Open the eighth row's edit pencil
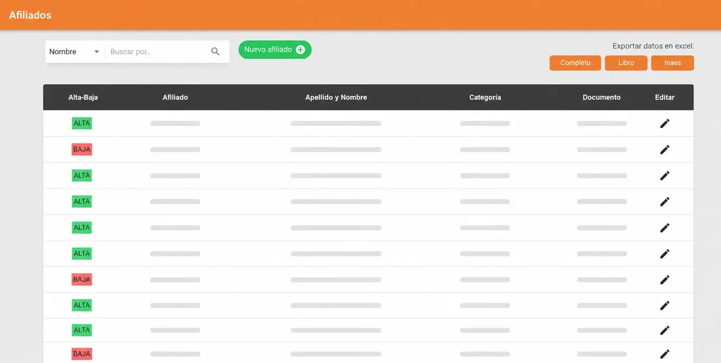Screen dimensions: 721x363 664,305
